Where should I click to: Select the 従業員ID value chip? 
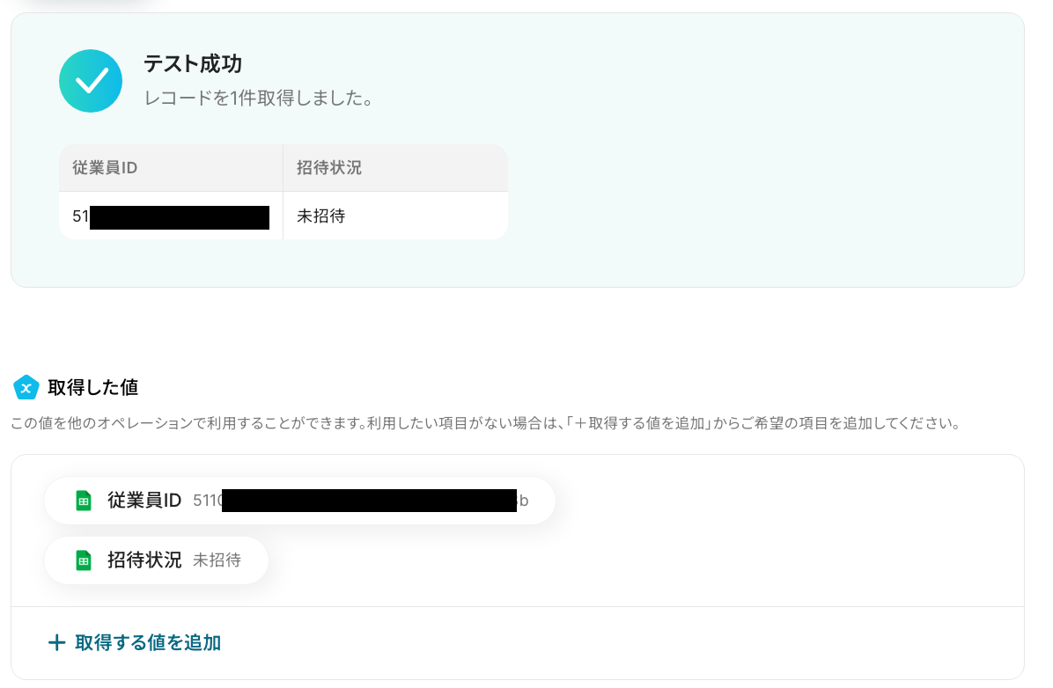click(x=299, y=501)
